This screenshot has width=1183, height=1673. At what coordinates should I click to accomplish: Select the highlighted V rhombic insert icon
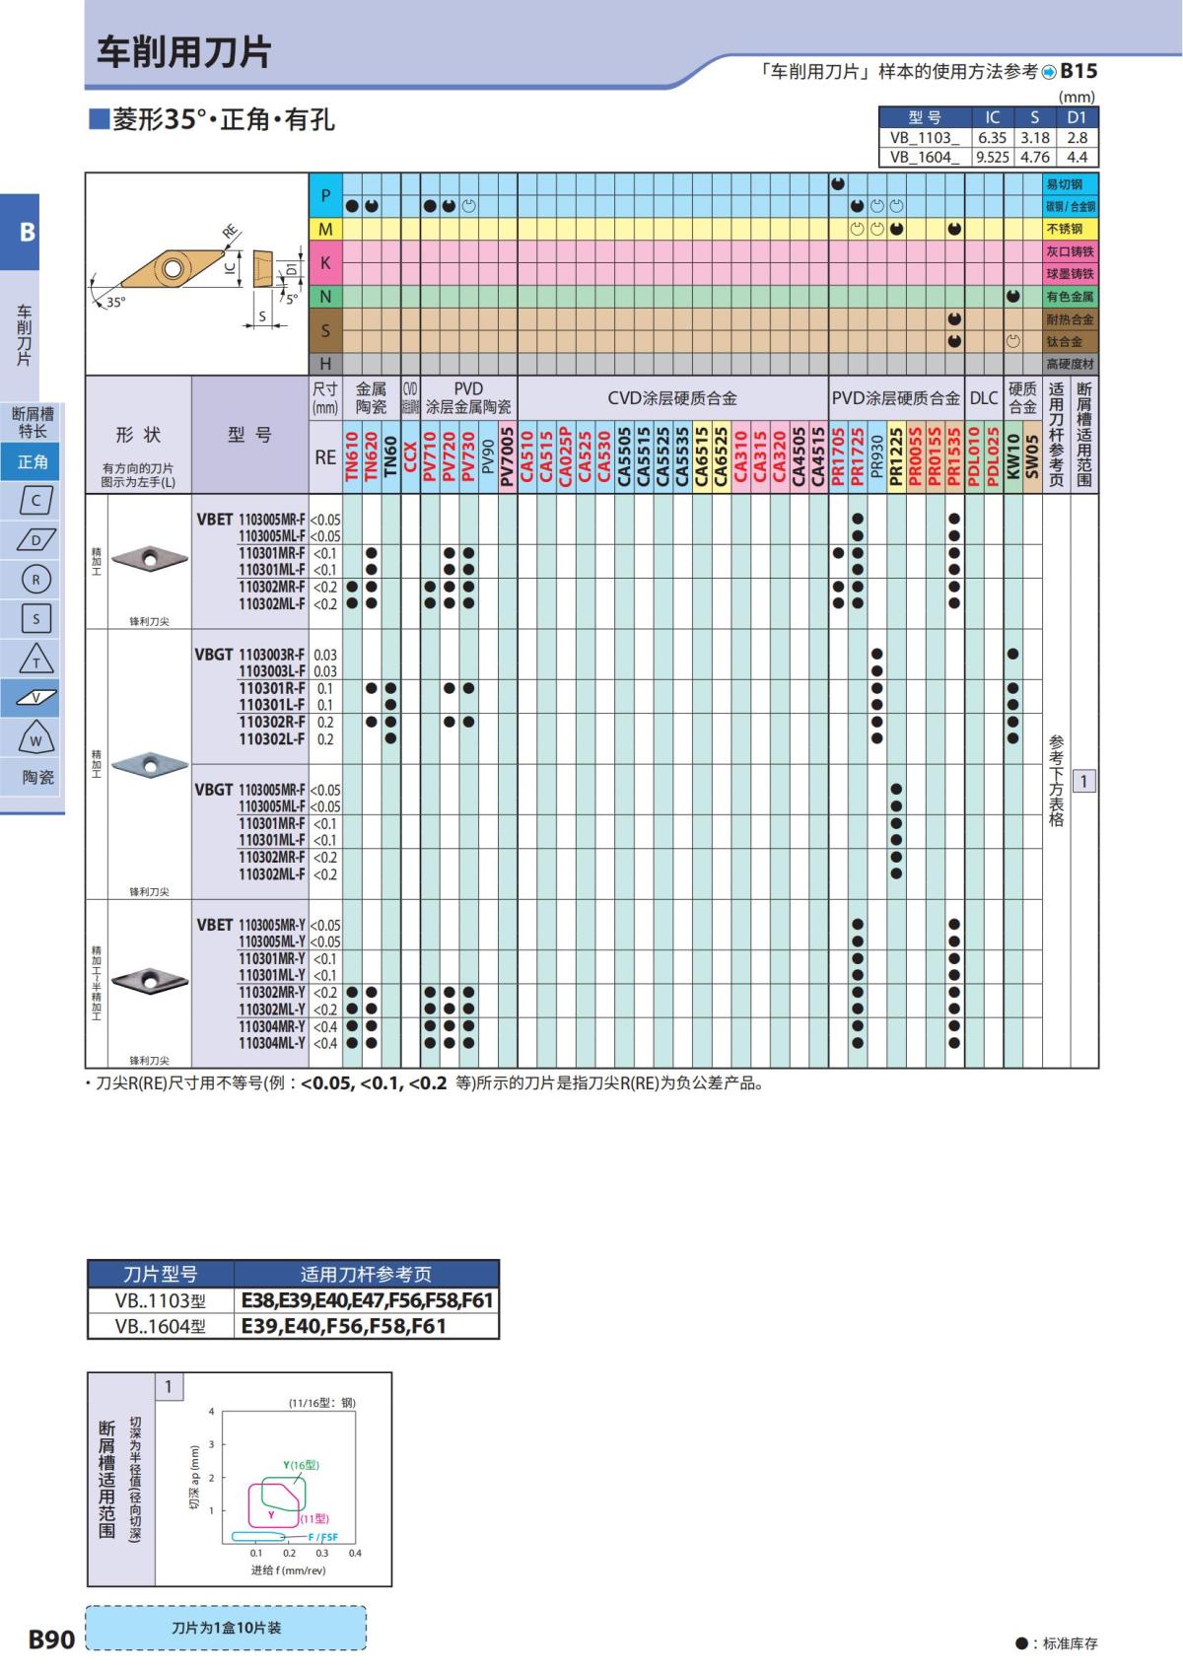point(36,698)
